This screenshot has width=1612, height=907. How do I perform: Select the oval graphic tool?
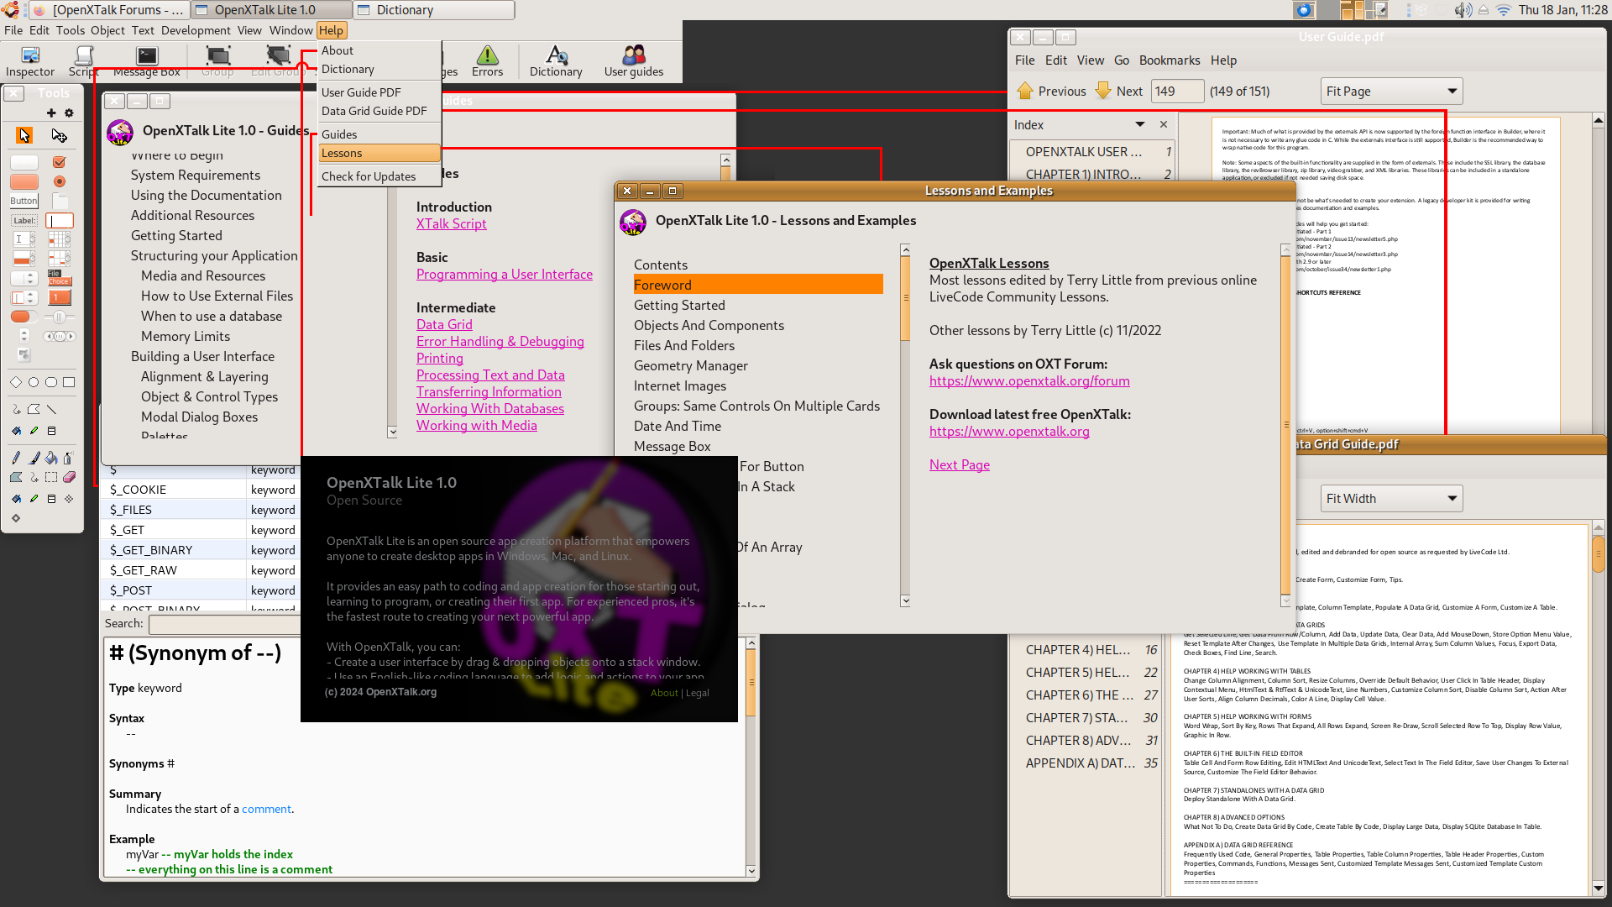[34, 382]
